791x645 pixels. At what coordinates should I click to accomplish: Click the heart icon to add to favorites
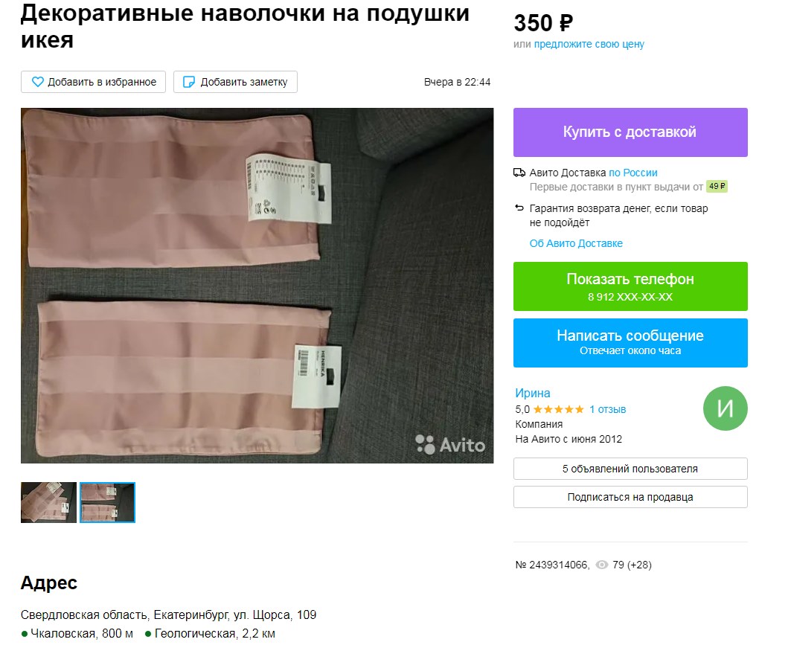(x=38, y=82)
